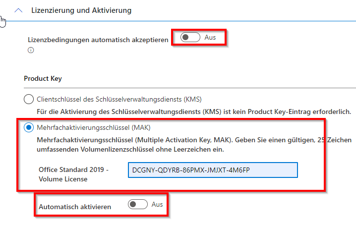Click the KMS description about no Product Key-Eintrag
356x226 pixels.
coord(194,111)
